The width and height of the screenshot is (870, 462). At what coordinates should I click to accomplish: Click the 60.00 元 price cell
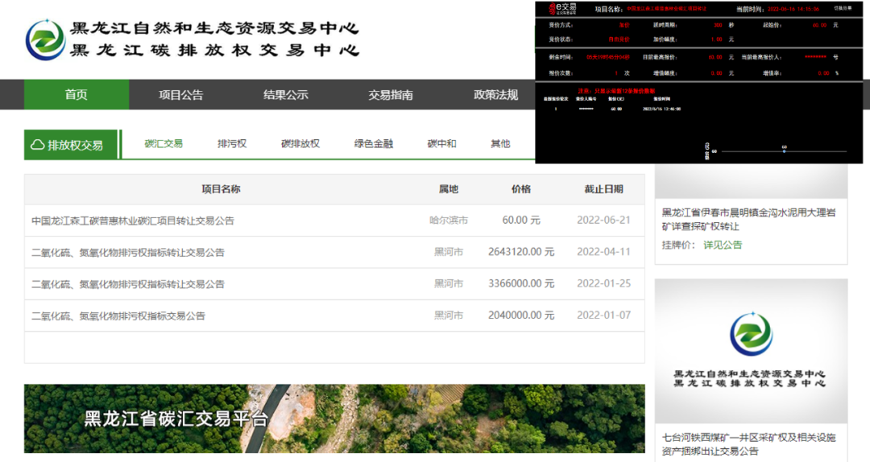click(x=521, y=221)
